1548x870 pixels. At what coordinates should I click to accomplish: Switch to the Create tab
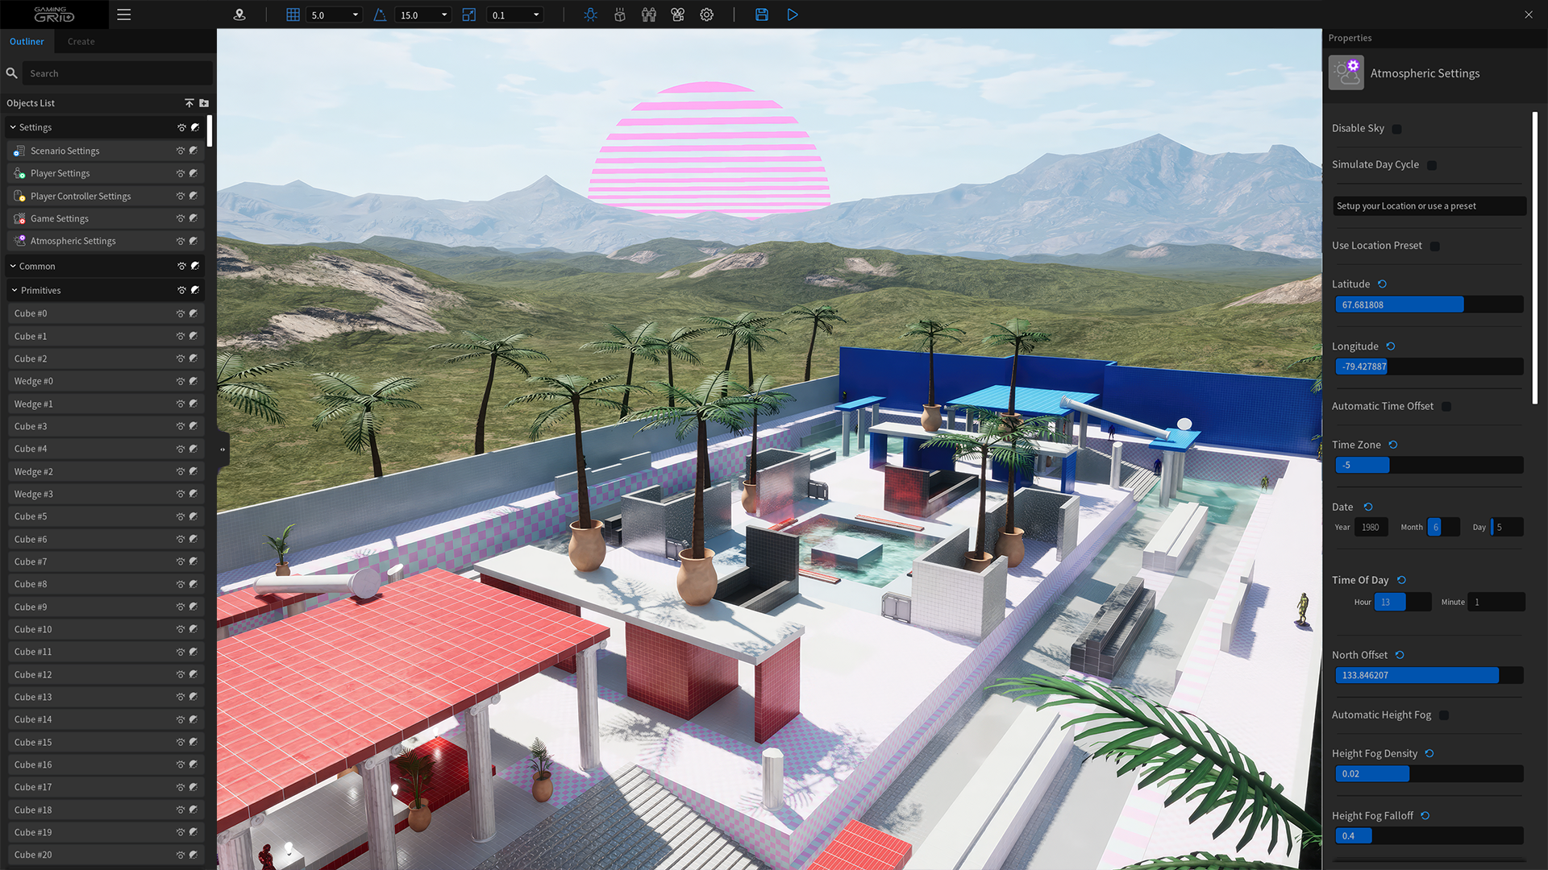pos(81,41)
